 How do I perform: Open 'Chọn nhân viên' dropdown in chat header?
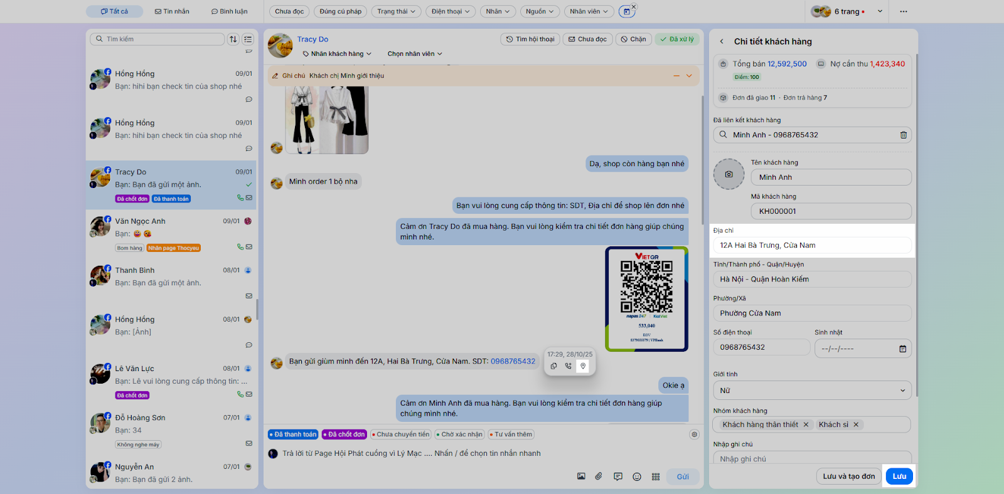[415, 54]
